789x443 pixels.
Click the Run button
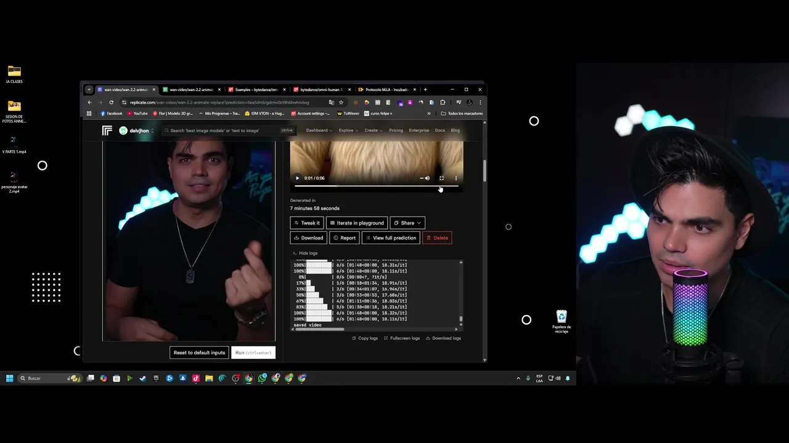pos(253,353)
